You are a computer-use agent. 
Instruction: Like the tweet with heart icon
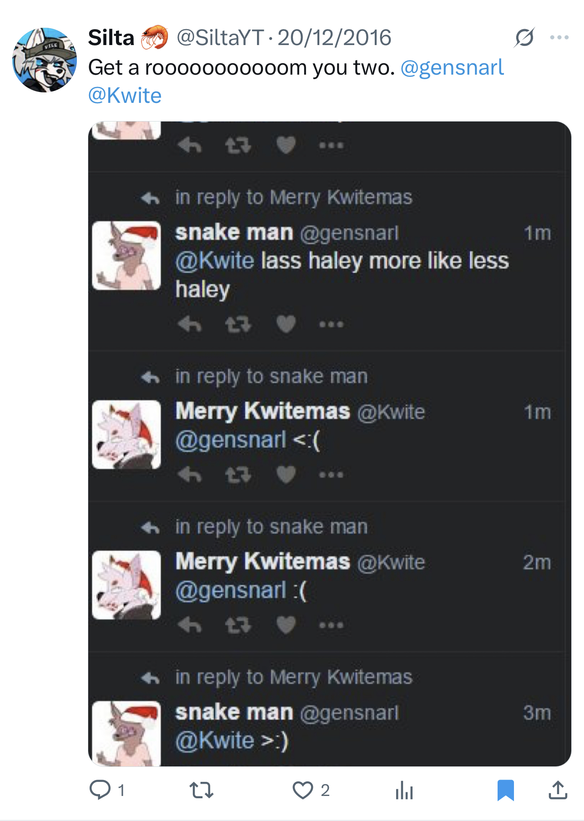click(x=303, y=790)
